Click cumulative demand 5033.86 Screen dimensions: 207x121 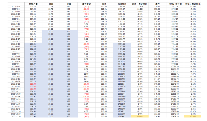click(x=121, y=29)
